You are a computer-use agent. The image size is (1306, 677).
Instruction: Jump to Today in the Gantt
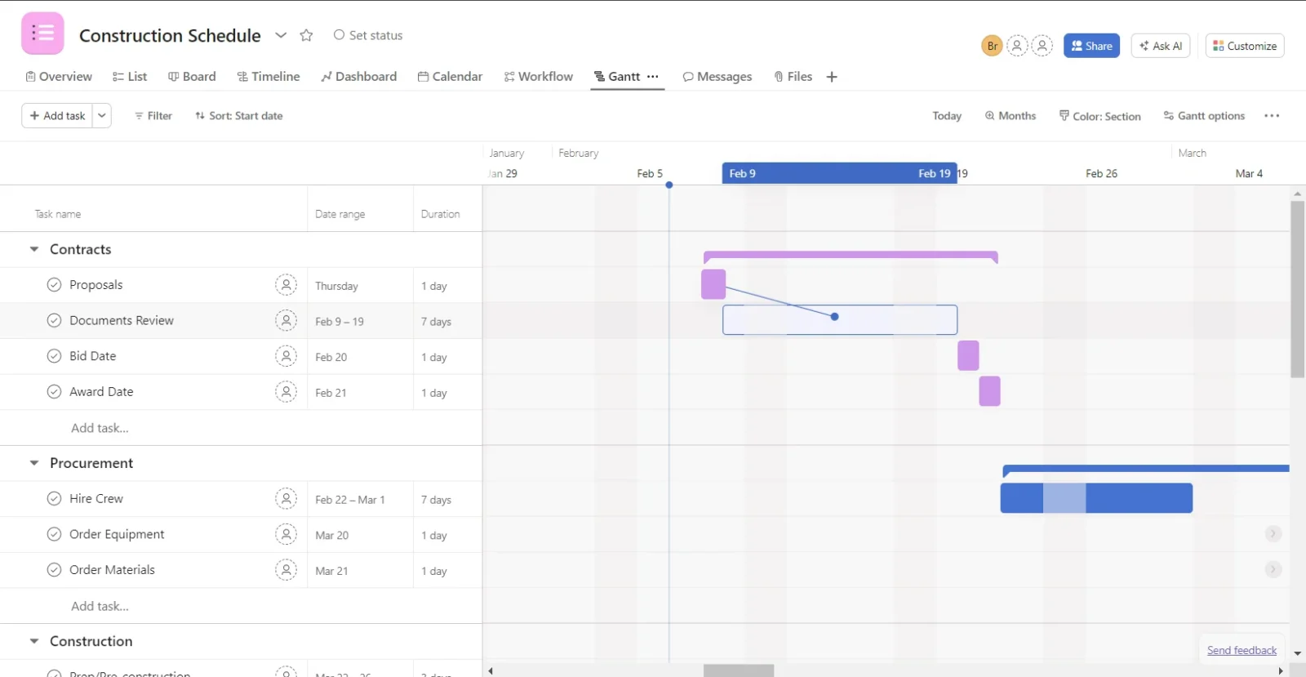pyautogui.click(x=947, y=116)
